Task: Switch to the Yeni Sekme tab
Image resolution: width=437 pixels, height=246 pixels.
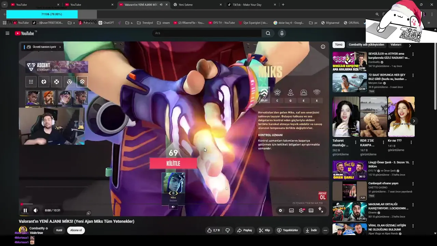Action: (x=198, y=5)
